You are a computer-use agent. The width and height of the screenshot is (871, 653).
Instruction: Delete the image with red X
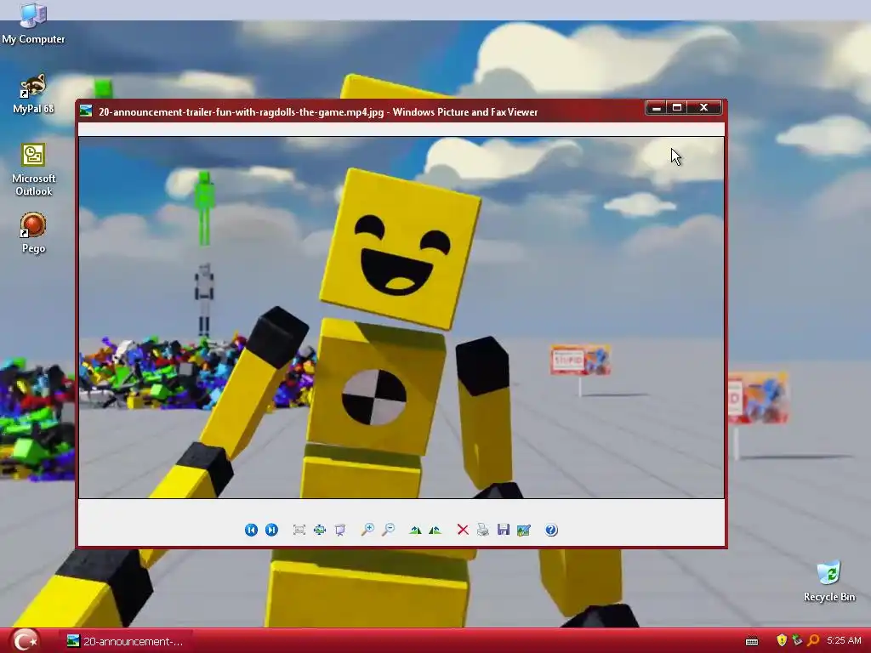click(463, 530)
